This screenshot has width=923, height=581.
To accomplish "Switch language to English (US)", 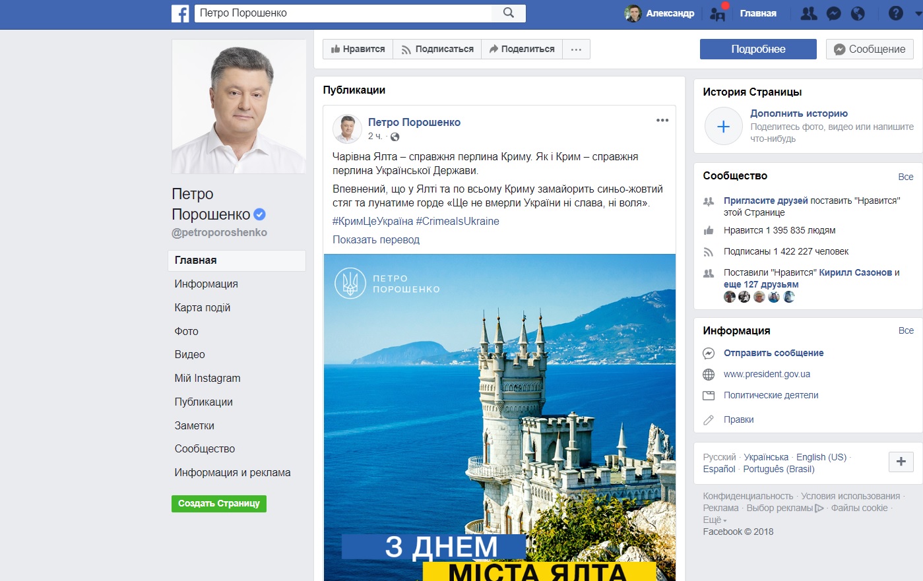I will [x=821, y=457].
